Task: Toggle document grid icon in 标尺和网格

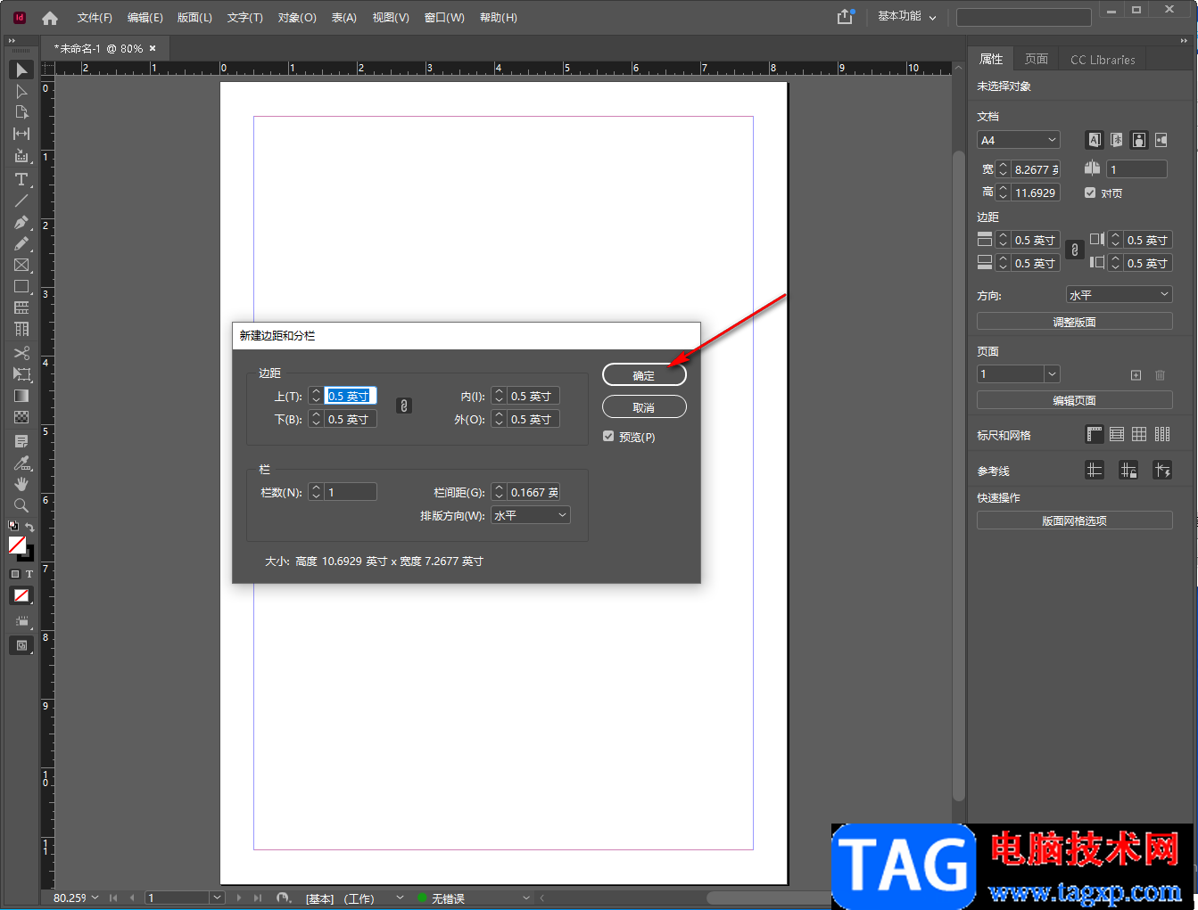Action: 1139,434
